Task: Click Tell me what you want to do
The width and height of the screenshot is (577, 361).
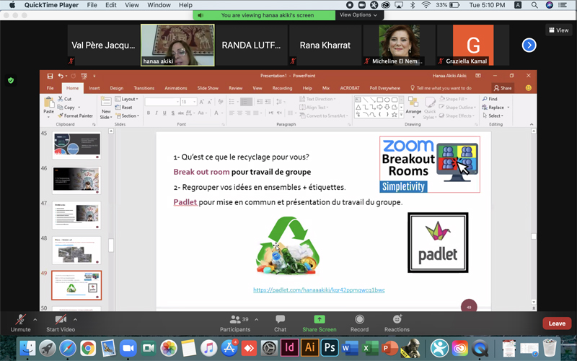Action: point(441,88)
